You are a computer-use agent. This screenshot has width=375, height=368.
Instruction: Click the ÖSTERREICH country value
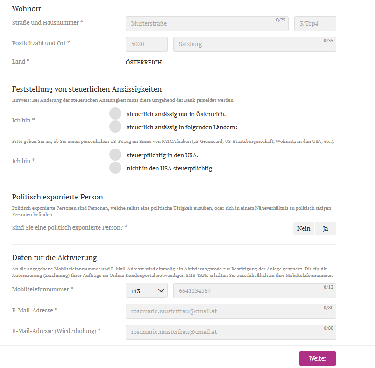pyautogui.click(x=144, y=63)
